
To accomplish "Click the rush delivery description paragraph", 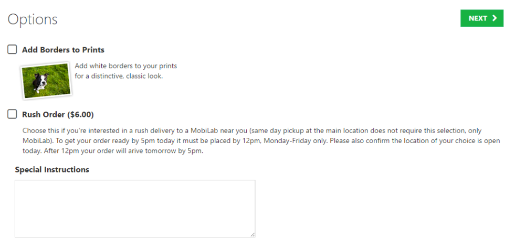I will [261, 141].
